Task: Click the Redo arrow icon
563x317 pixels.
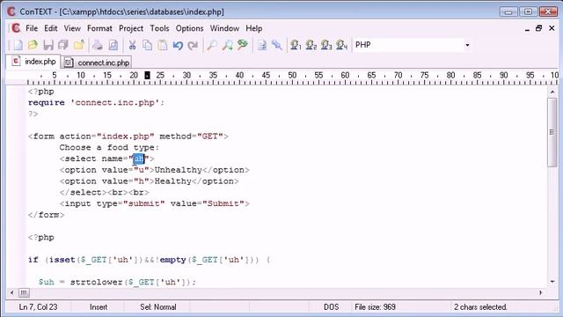Action: pos(193,45)
